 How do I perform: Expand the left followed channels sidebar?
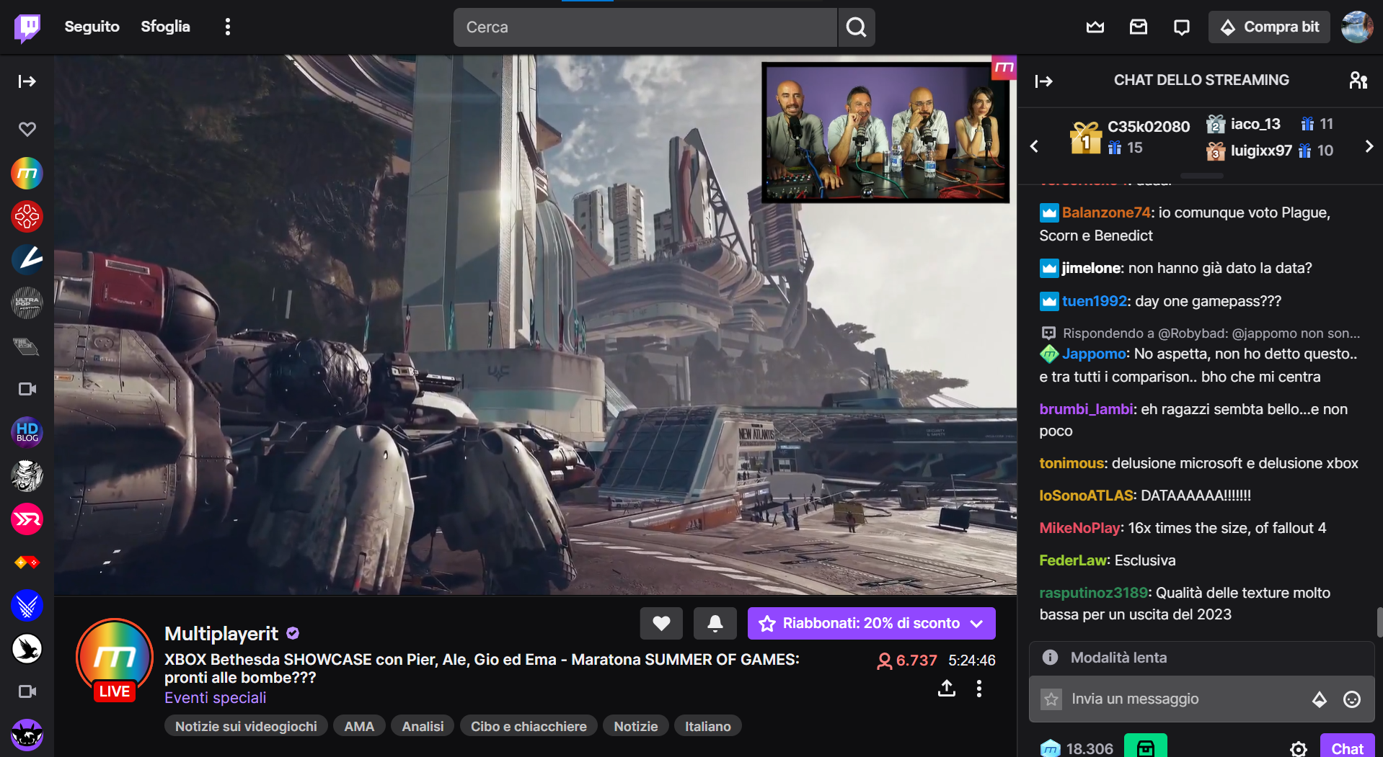pyautogui.click(x=27, y=81)
